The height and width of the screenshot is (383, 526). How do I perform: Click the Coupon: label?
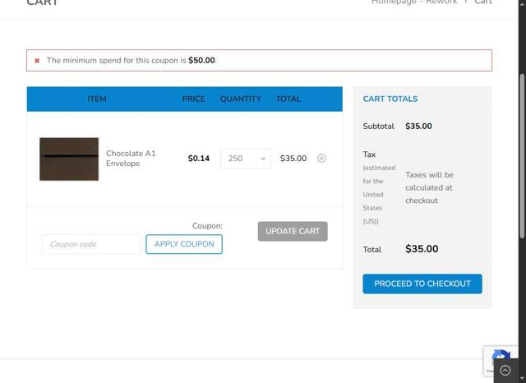click(x=207, y=226)
